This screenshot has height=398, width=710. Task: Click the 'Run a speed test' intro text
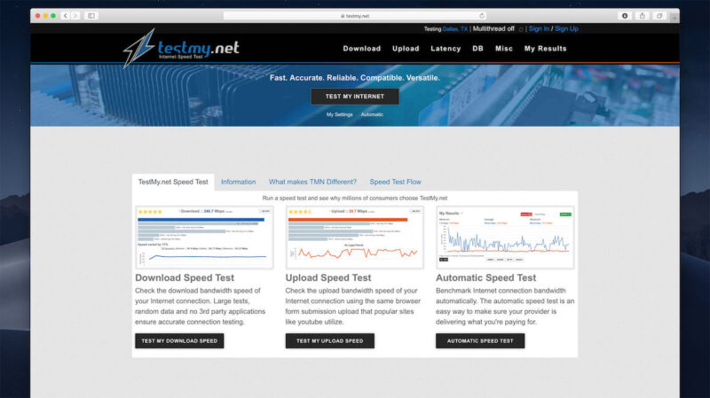coord(354,198)
